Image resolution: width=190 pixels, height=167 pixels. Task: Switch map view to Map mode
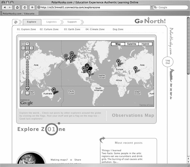[118, 44]
